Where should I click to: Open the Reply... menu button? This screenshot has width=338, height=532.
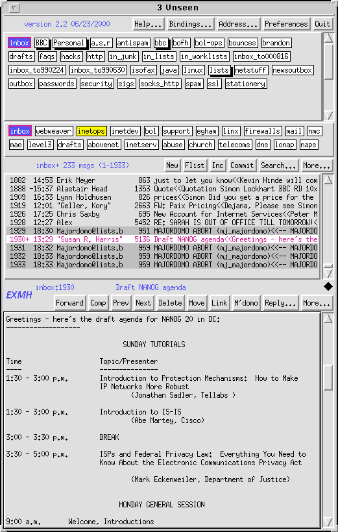click(x=281, y=303)
